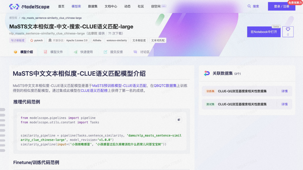Viewport: 303px width, 170px height.
Task: Click the Apache License 2.0 tag
Action: click(68, 40)
